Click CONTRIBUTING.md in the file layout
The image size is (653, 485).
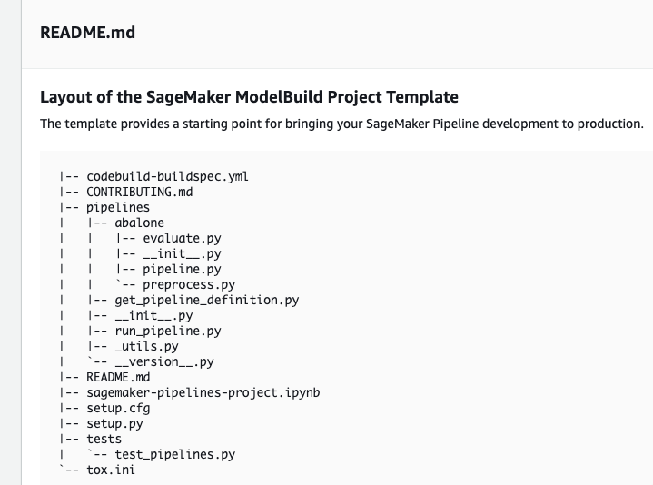(140, 192)
